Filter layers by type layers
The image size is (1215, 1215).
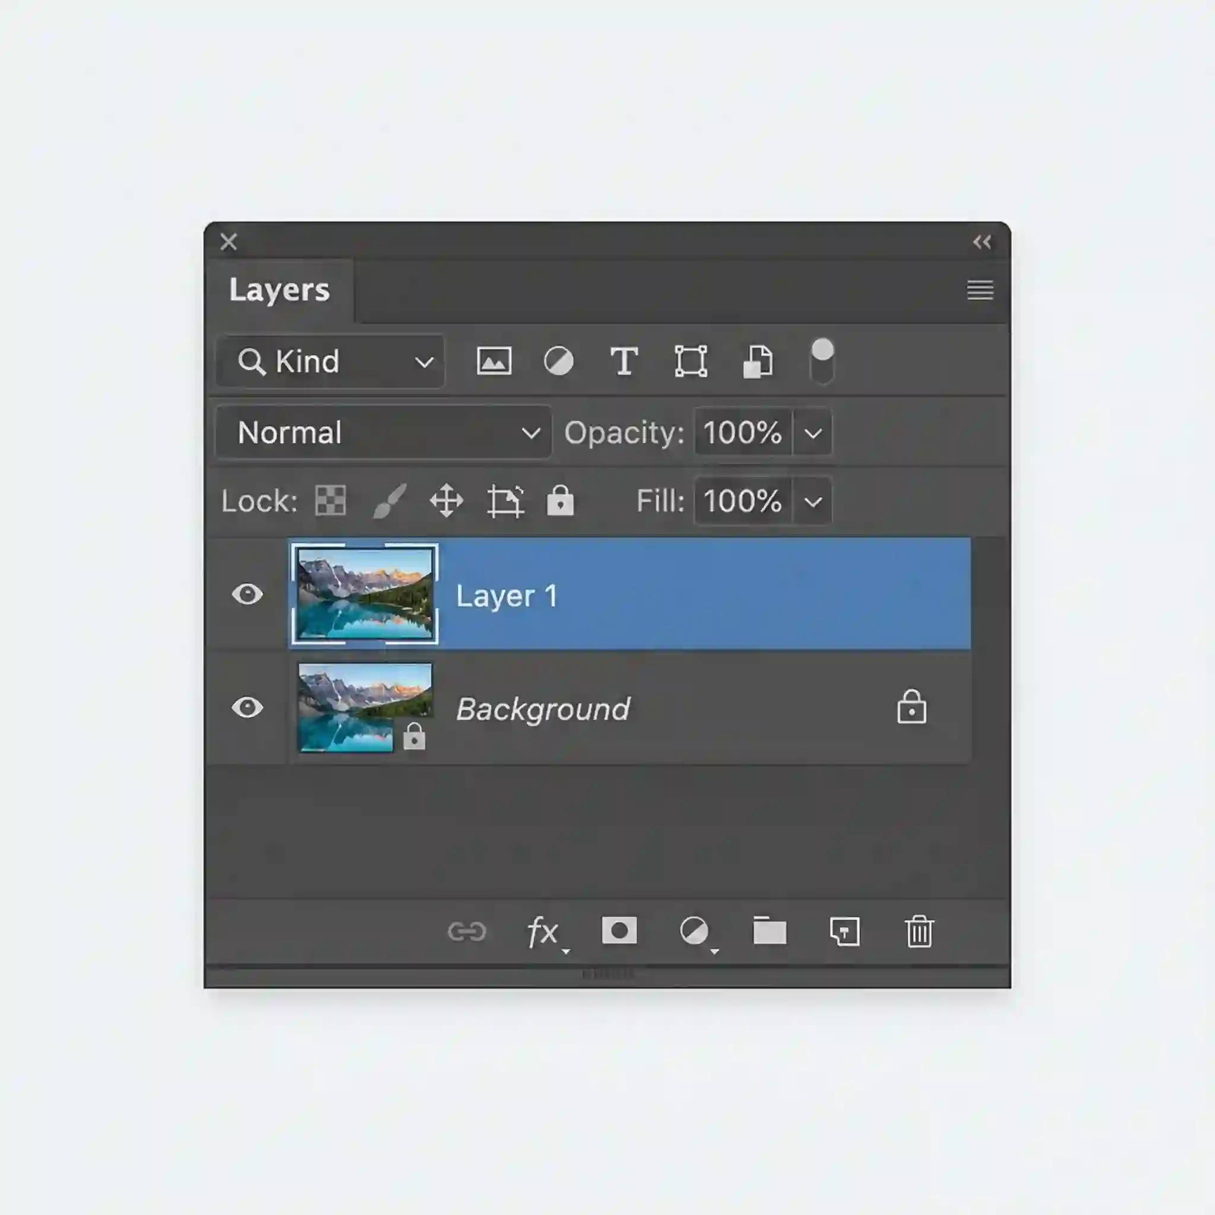point(625,361)
